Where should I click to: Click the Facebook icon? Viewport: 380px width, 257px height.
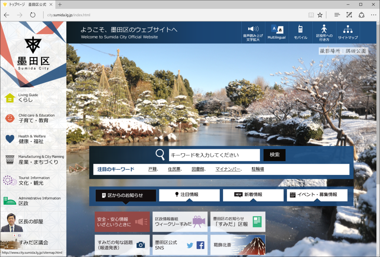(x=200, y=245)
